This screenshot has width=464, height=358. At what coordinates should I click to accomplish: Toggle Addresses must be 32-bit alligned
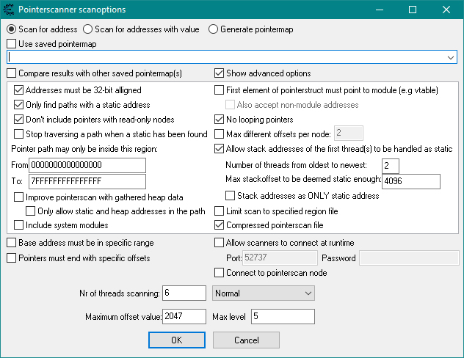tap(20, 90)
